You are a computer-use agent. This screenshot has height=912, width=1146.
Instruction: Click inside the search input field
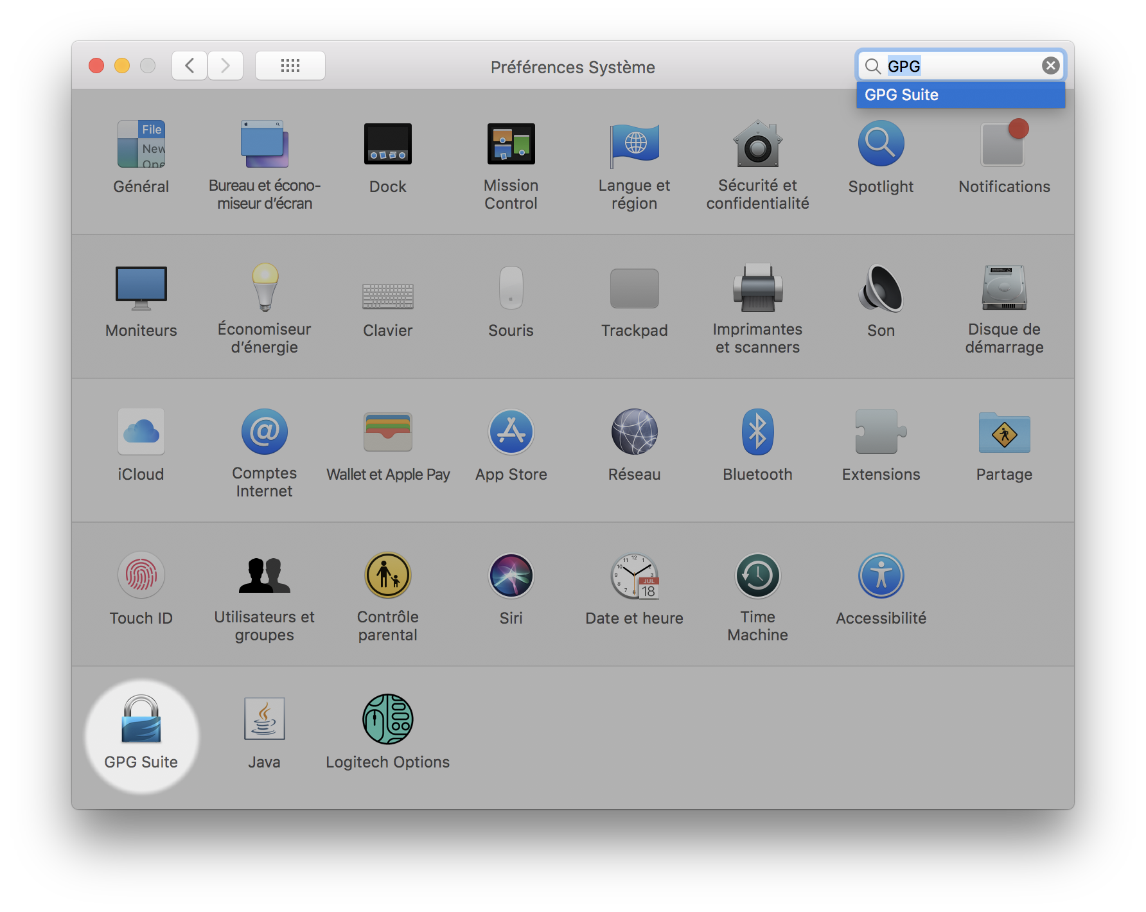[x=957, y=66]
